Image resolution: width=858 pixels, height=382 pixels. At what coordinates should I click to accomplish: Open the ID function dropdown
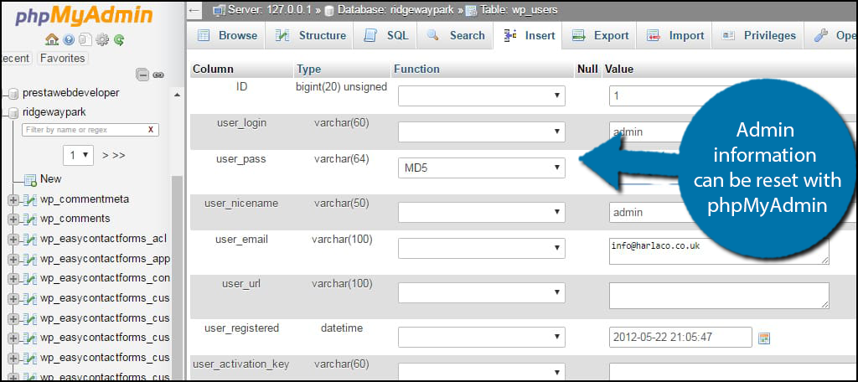click(x=482, y=95)
